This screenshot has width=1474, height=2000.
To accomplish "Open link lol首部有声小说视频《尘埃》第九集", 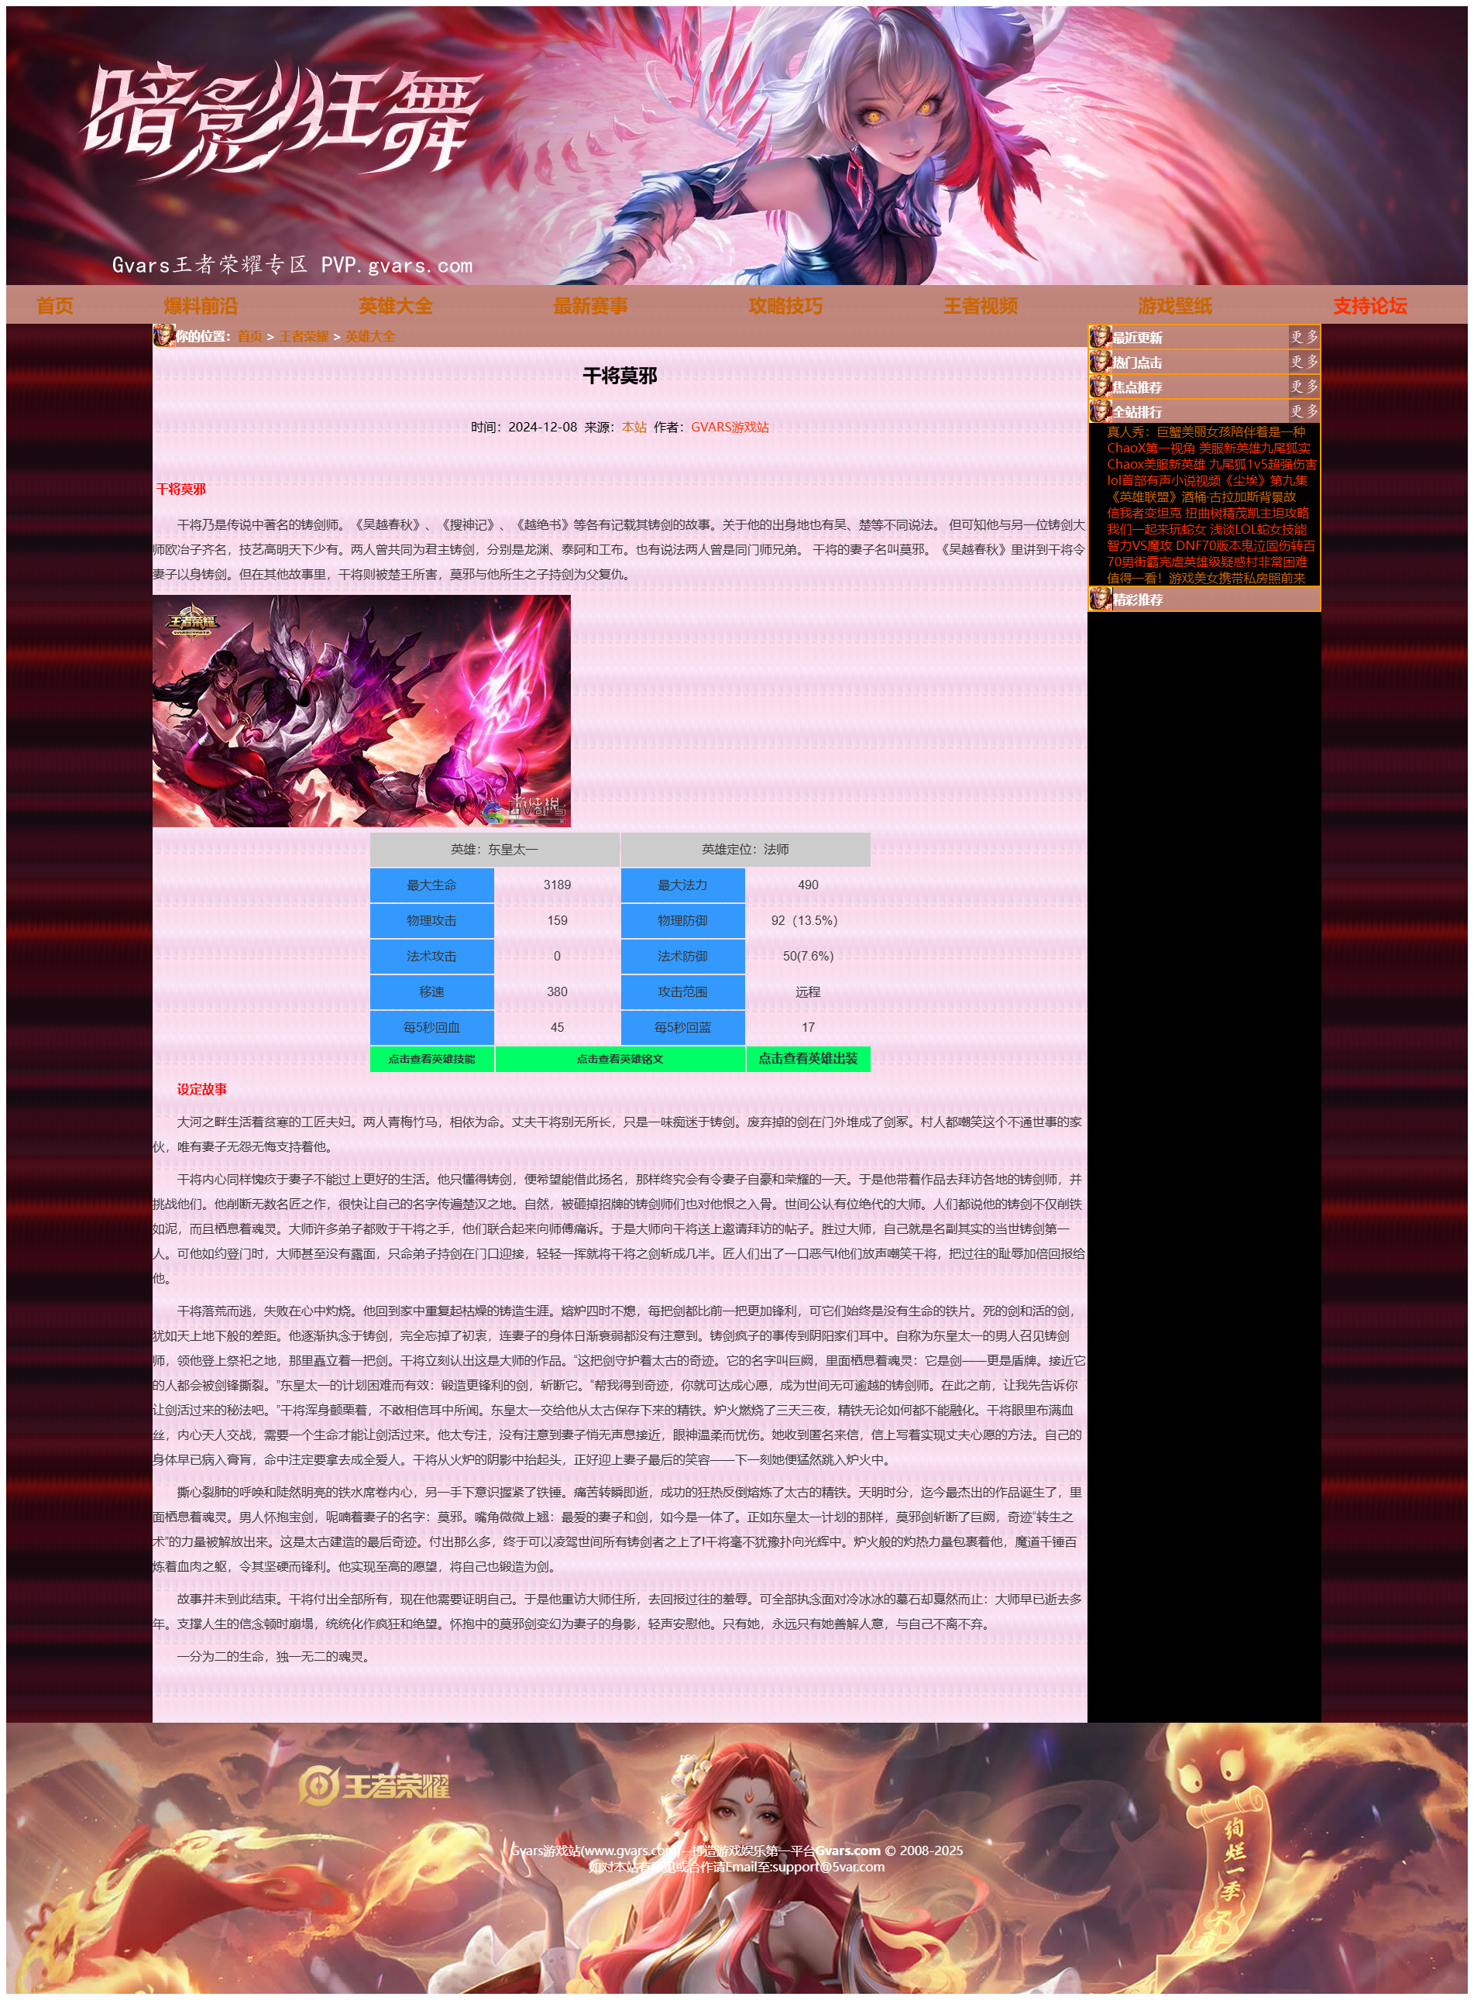I will click(x=1208, y=480).
